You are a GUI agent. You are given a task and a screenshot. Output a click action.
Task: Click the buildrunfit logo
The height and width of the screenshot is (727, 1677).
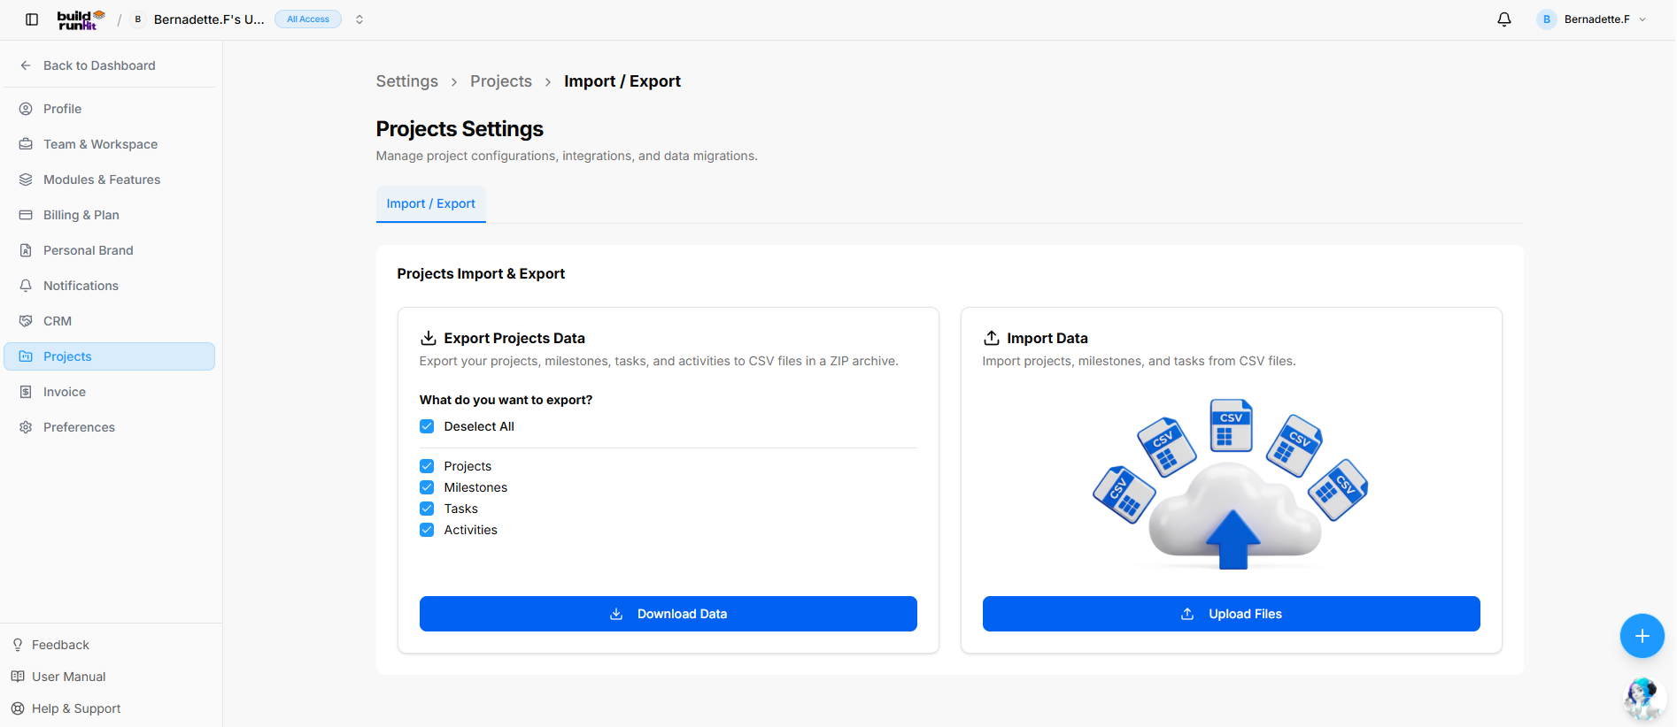pos(81,19)
